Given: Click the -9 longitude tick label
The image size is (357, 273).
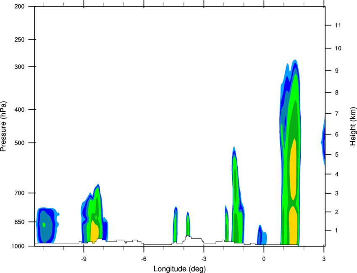Looking at the screenshot, I should tap(84, 259).
